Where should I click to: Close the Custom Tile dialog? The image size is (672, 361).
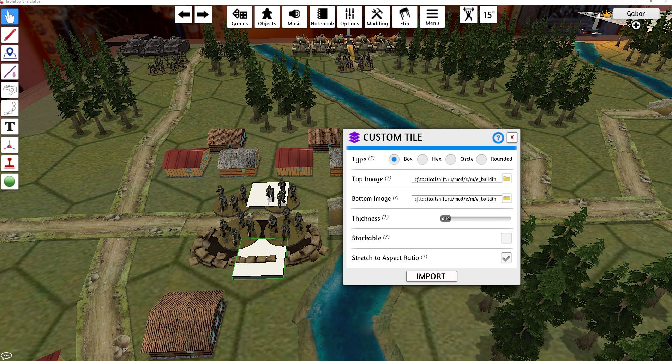(512, 137)
